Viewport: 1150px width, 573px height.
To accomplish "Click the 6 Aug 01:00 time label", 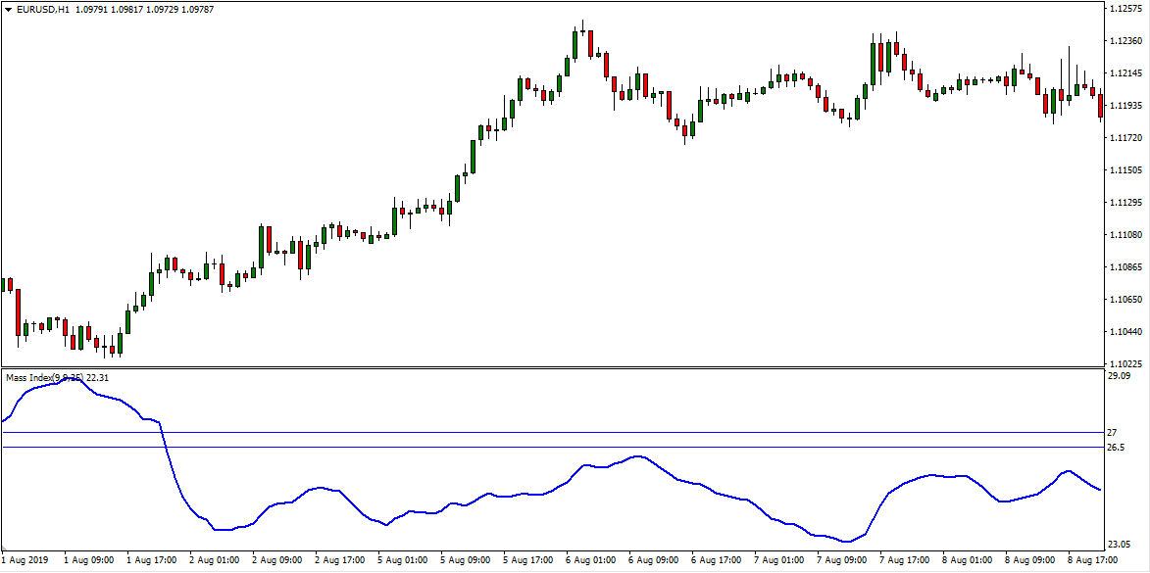I will pyautogui.click(x=592, y=561).
